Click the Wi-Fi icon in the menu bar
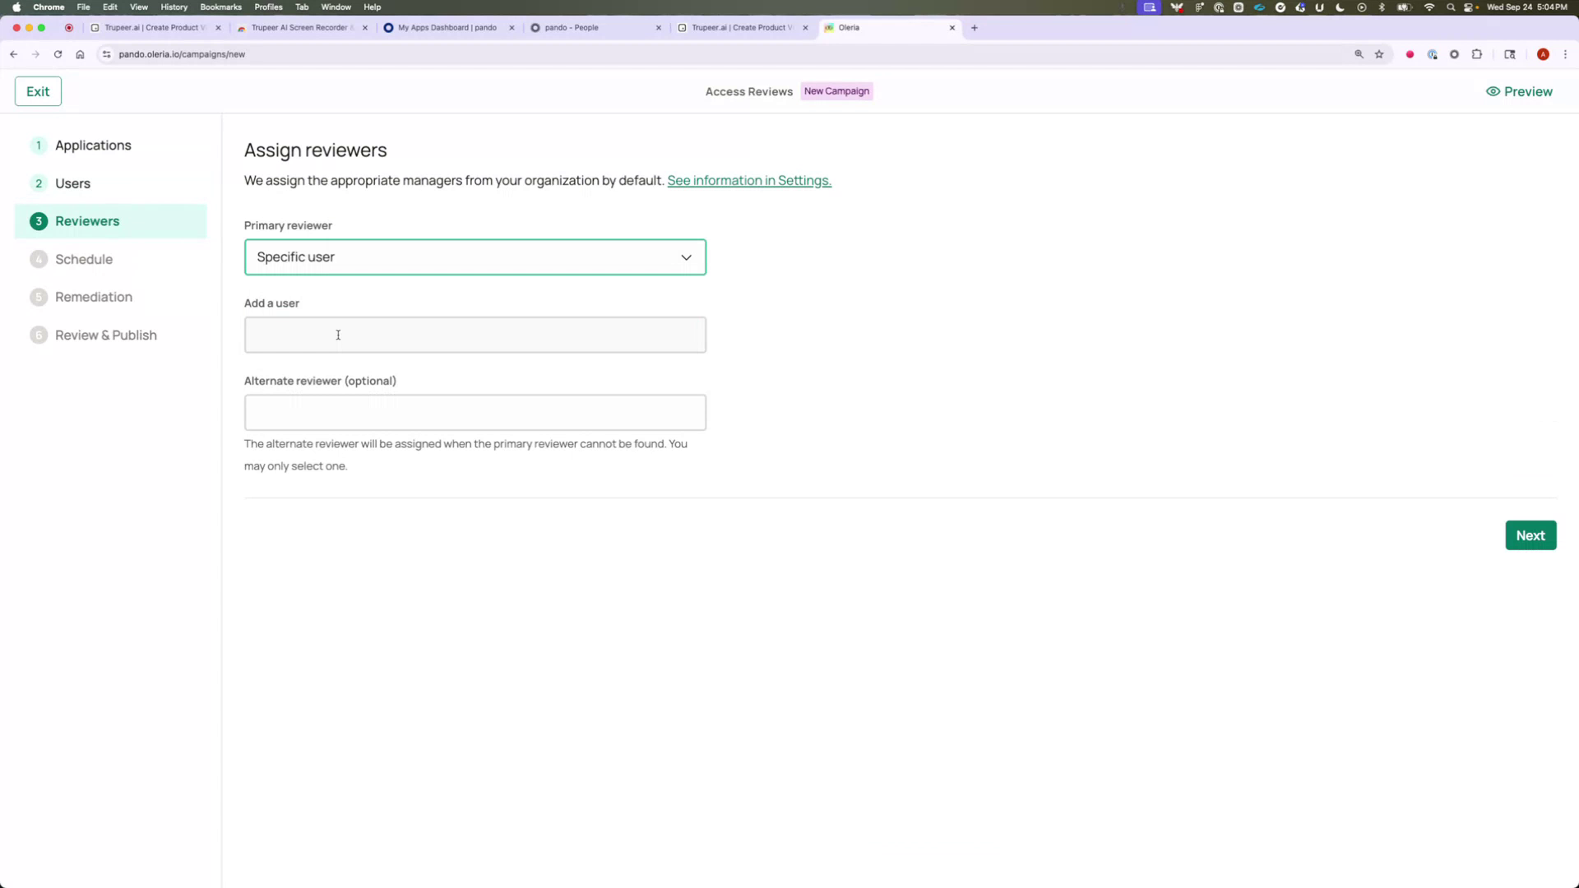This screenshot has width=1579, height=888. point(1429,7)
